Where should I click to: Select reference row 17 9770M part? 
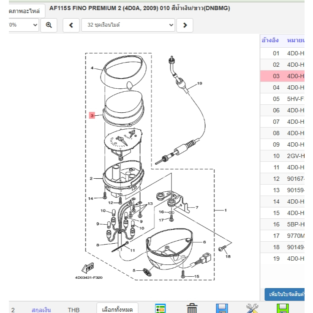click(282, 236)
